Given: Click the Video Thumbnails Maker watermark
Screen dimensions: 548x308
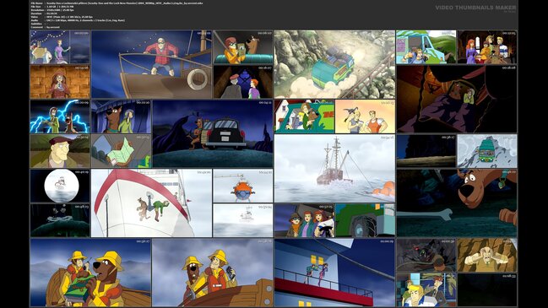Looking at the screenshot, I should 475,8.
